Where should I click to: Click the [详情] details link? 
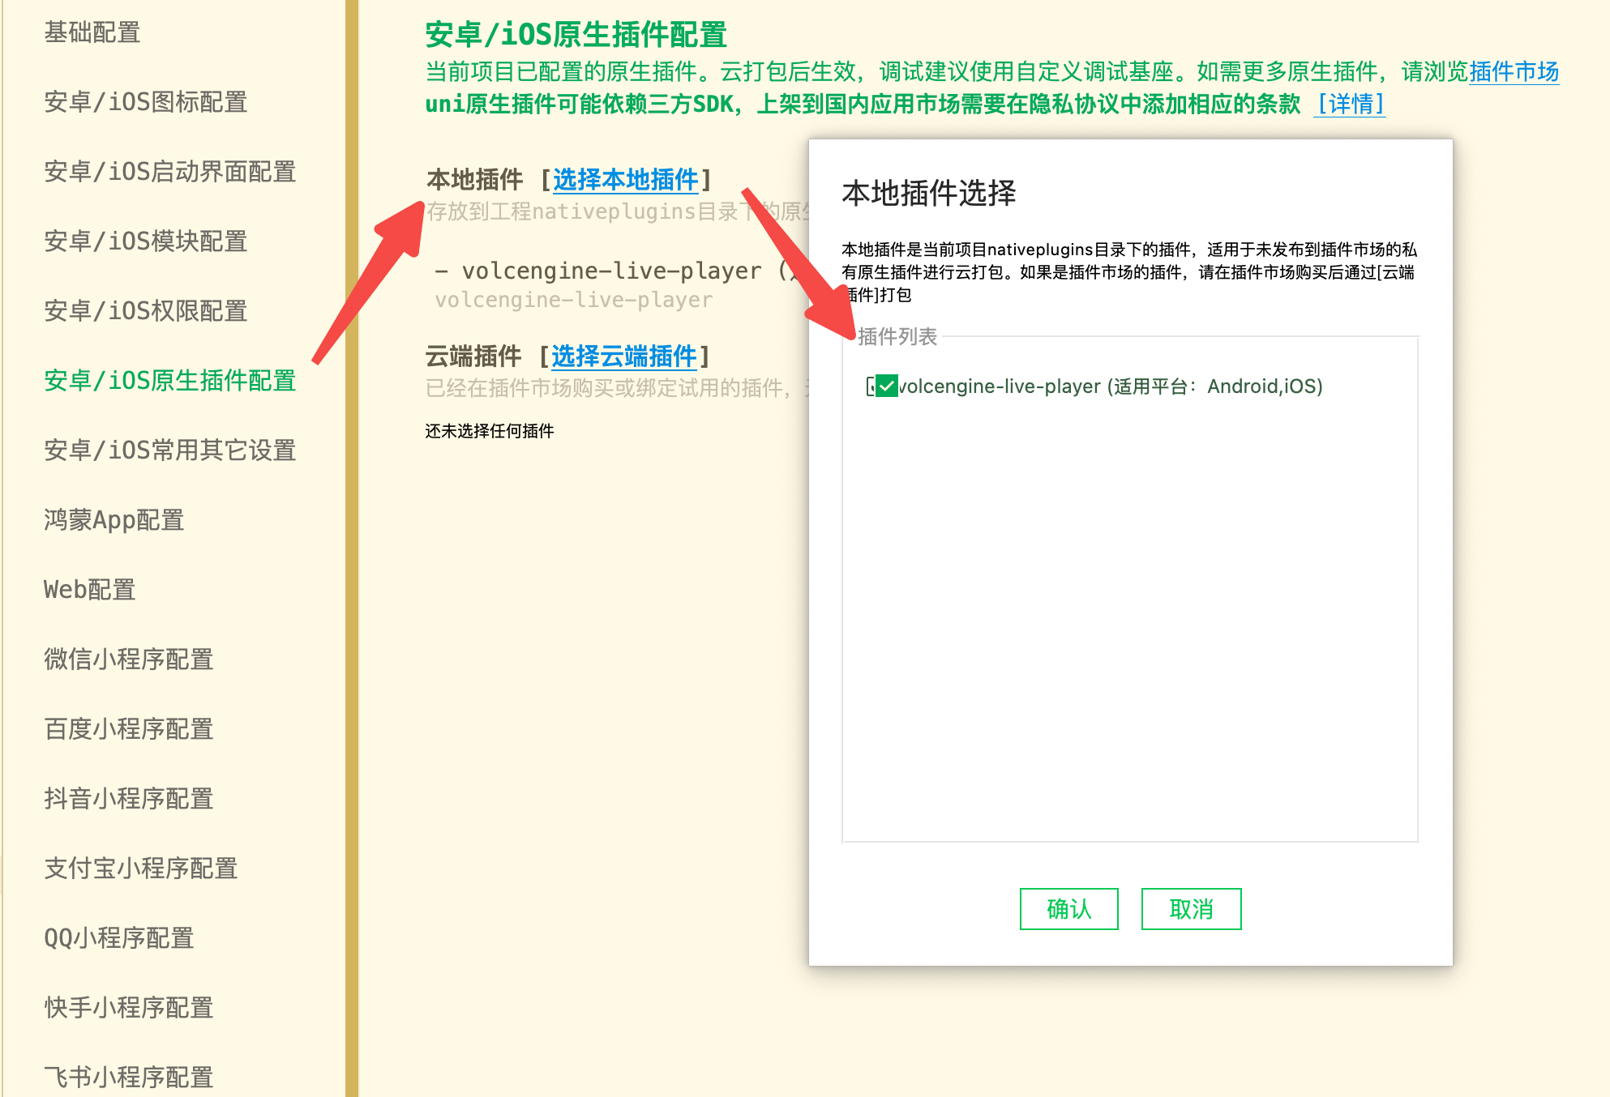[1350, 105]
